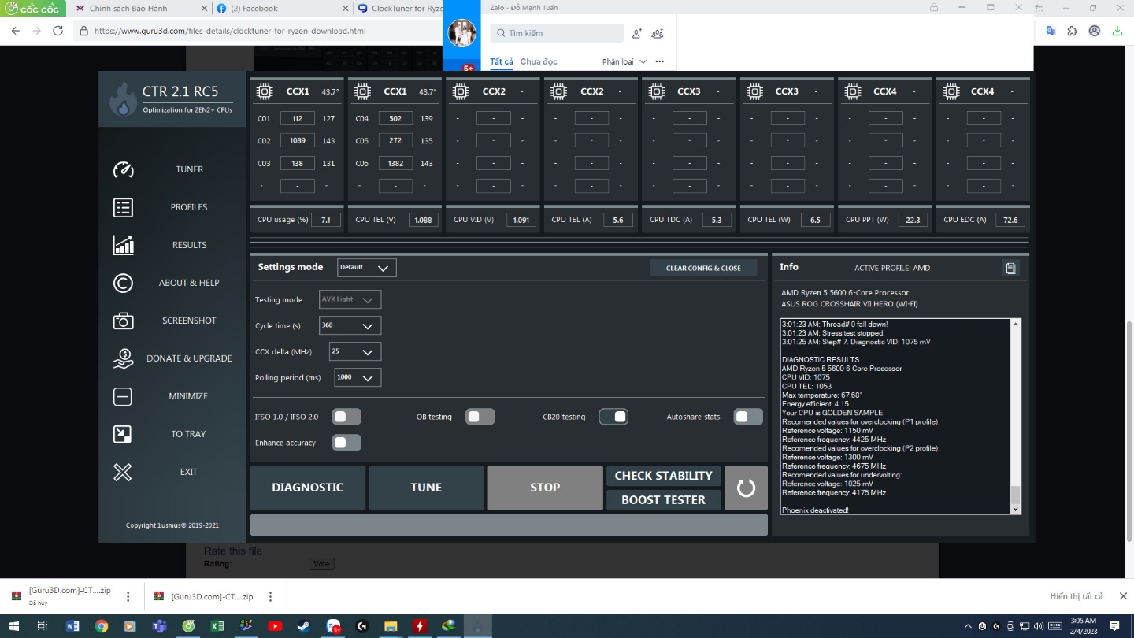Switch to the Chính sách Bảo Hành tab
The width and height of the screenshot is (1134, 638).
[141, 9]
